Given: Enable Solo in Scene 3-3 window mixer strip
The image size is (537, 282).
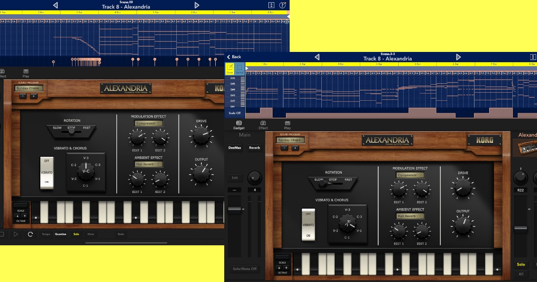Looking at the screenshot, I should [x=521, y=265].
